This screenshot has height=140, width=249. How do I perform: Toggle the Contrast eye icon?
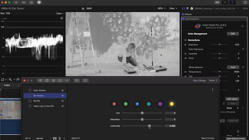(185, 54)
